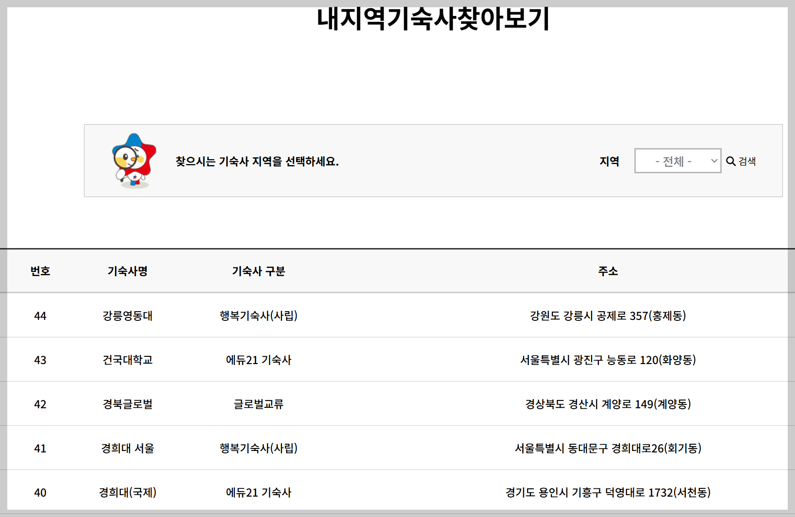This screenshot has height=517, width=795.
Task: Click the 검색 search label
Action: tap(746, 162)
